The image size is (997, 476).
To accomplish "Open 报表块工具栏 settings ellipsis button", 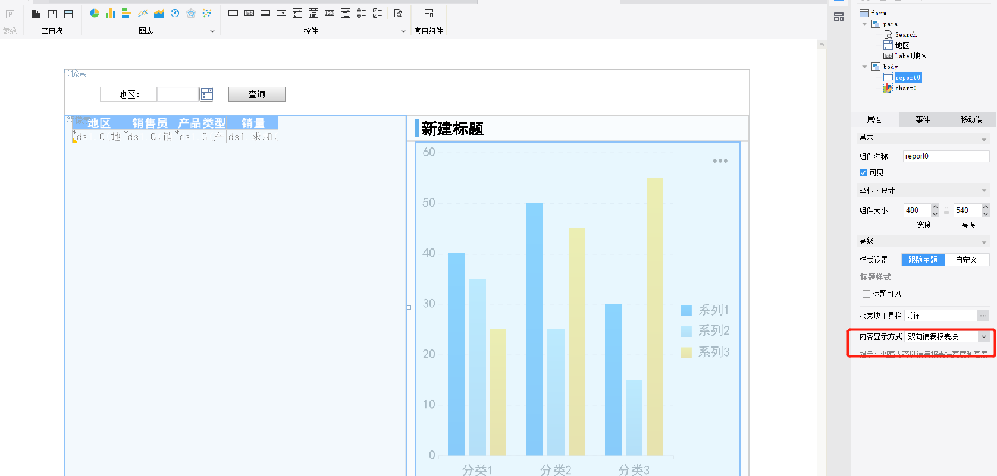I will click(x=983, y=316).
